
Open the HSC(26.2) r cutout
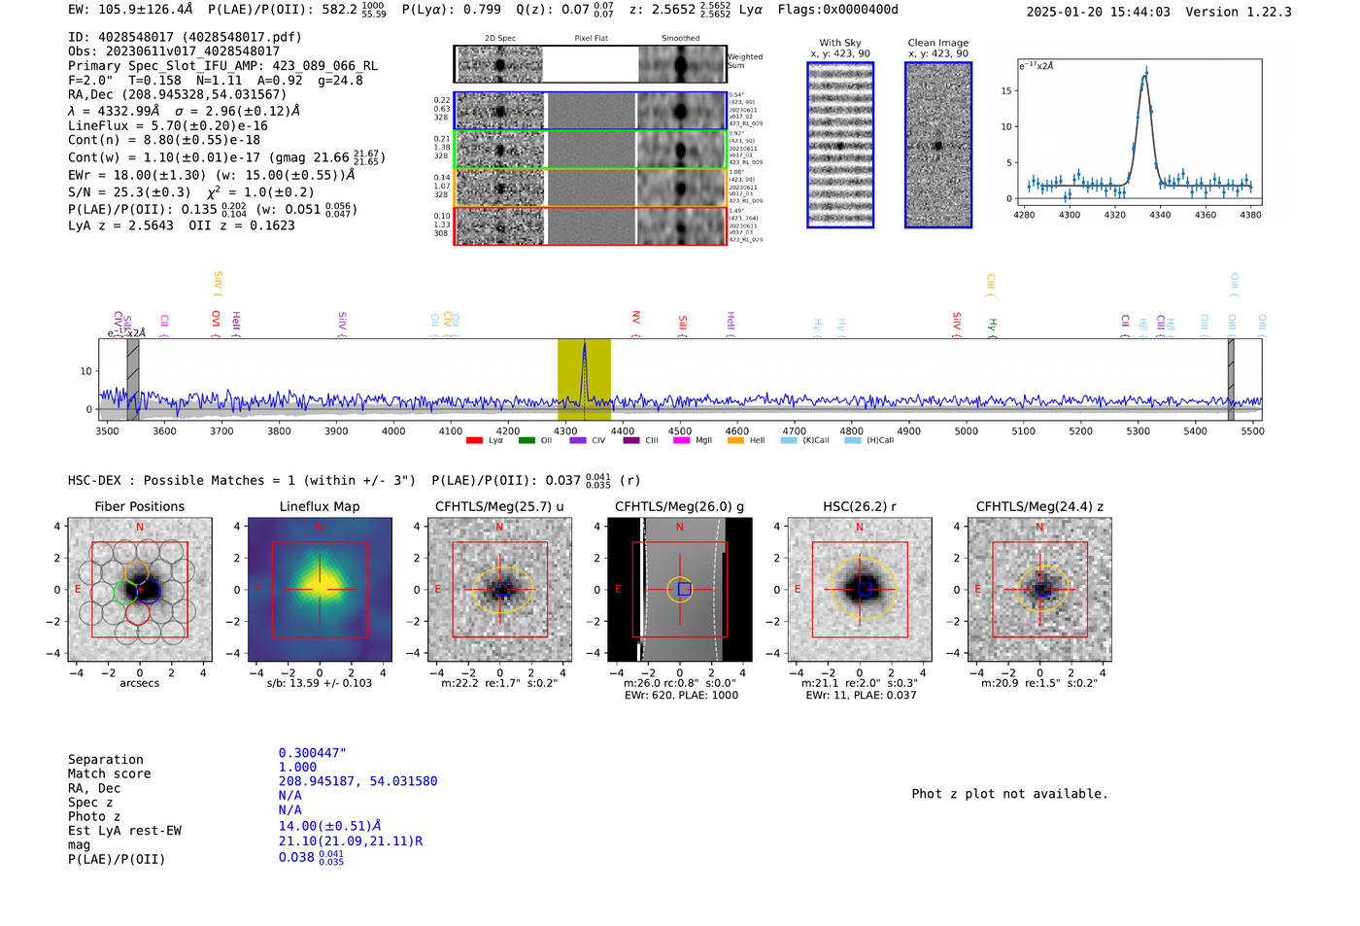860,590
